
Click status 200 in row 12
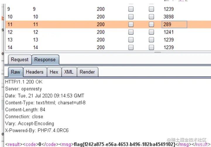pyautogui.click(x=101, y=32)
